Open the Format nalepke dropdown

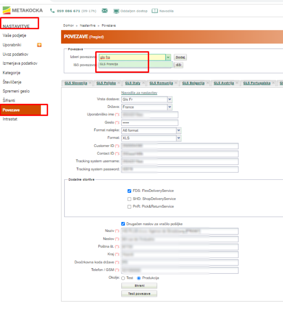pos(179,131)
